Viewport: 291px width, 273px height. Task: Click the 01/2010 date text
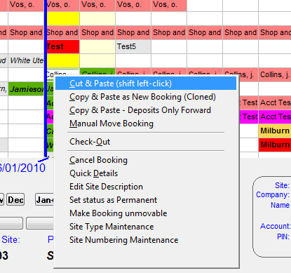point(22,168)
